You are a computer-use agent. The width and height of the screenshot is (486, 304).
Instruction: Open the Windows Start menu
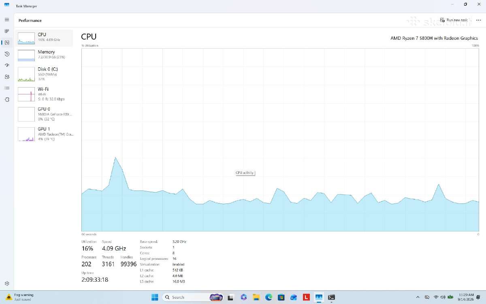tap(155, 297)
